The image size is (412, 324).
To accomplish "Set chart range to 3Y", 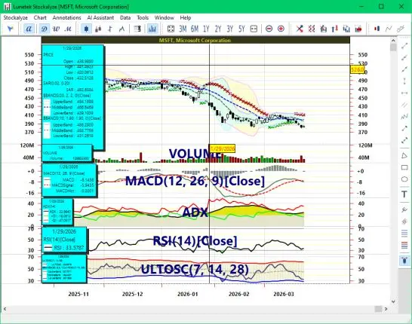I will [x=230, y=29].
